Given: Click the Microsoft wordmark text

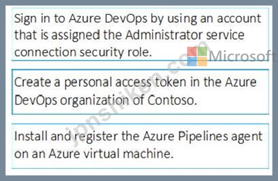Looking at the screenshot, I should (242, 56).
